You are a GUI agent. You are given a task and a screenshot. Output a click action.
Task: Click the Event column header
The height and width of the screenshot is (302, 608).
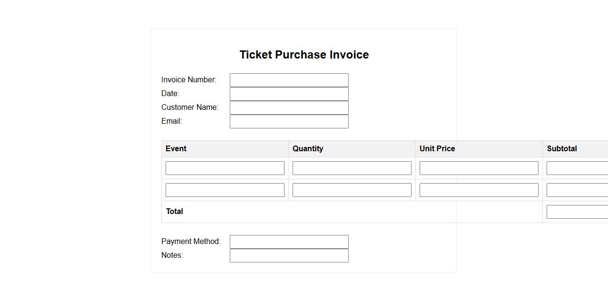pos(176,148)
